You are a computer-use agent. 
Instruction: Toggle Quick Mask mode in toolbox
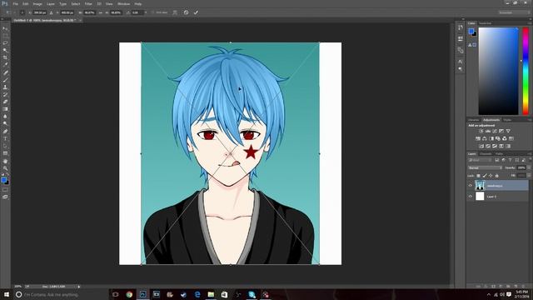point(5,190)
